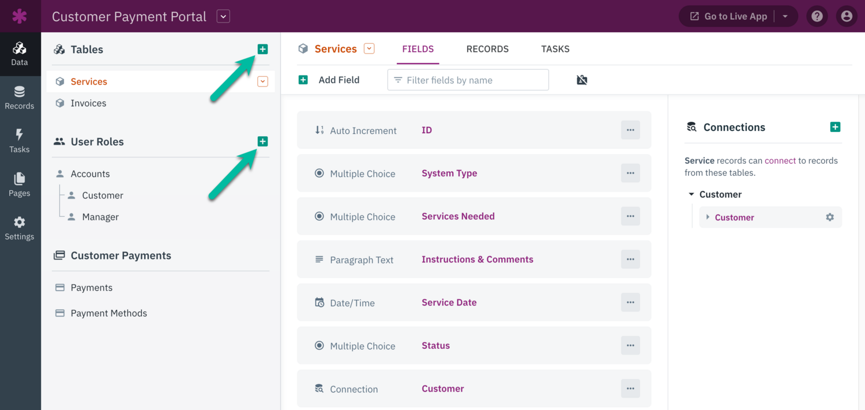Toggle the hidden fields visibility icon
The height and width of the screenshot is (410, 865).
pos(582,80)
